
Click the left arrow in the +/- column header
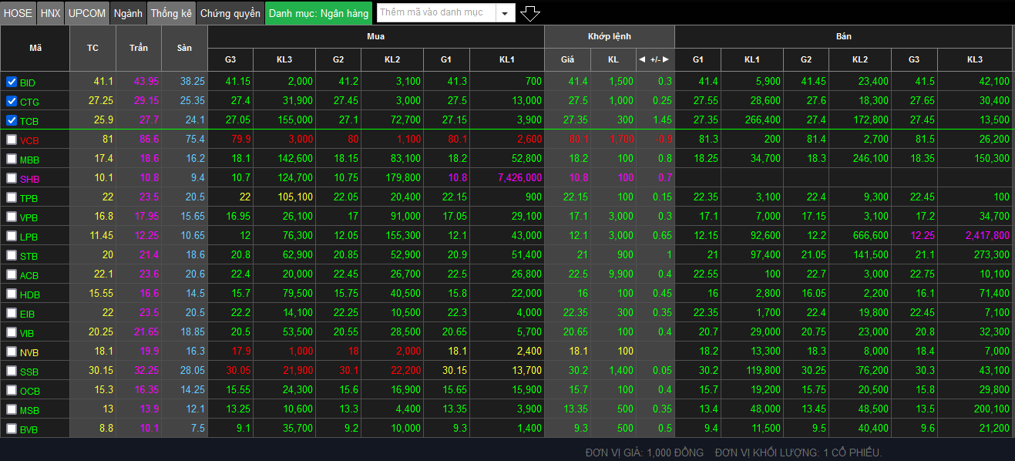pyautogui.click(x=642, y=59)
